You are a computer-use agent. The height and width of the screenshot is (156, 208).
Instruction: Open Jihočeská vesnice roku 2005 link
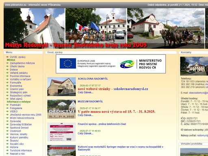click(26, 115)
